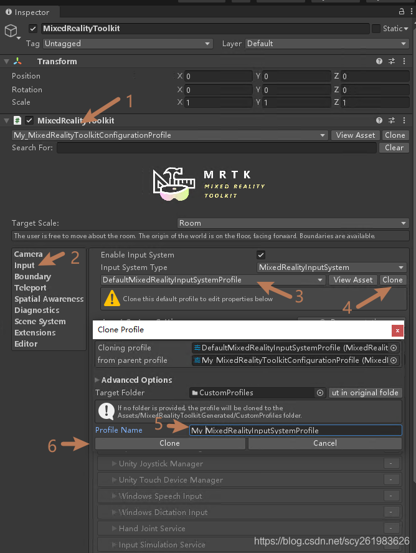The width and height of the screenshot is (416, 553).
Task: Select the Editor settings tab
Action: coord(26,344)
